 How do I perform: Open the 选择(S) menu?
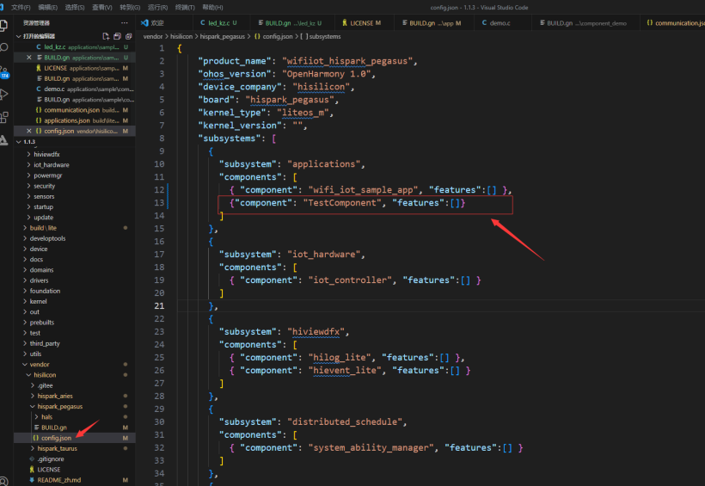point(75,7)
